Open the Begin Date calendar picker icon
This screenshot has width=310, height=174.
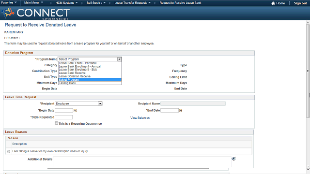click(x=75, y=111)
